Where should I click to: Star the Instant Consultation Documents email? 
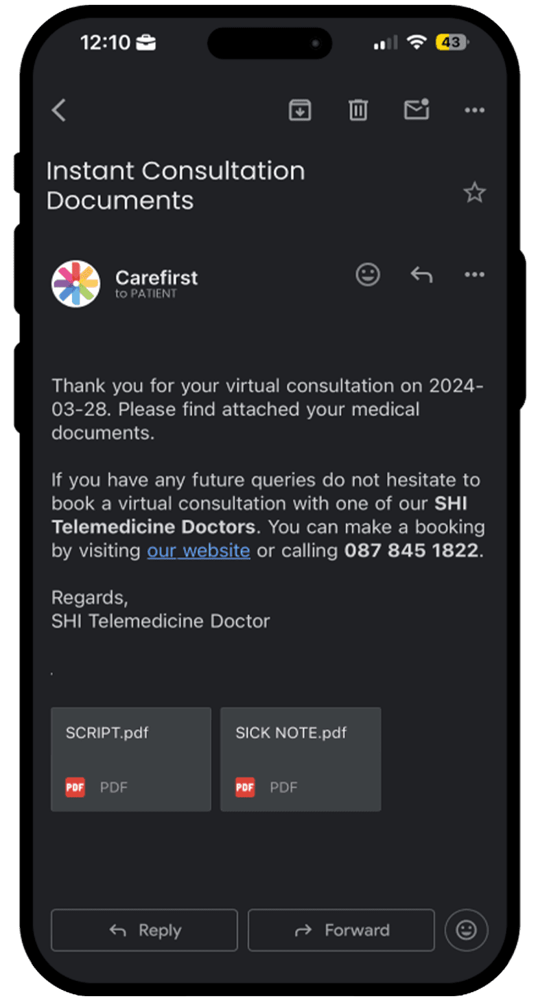tap(474, 193)
